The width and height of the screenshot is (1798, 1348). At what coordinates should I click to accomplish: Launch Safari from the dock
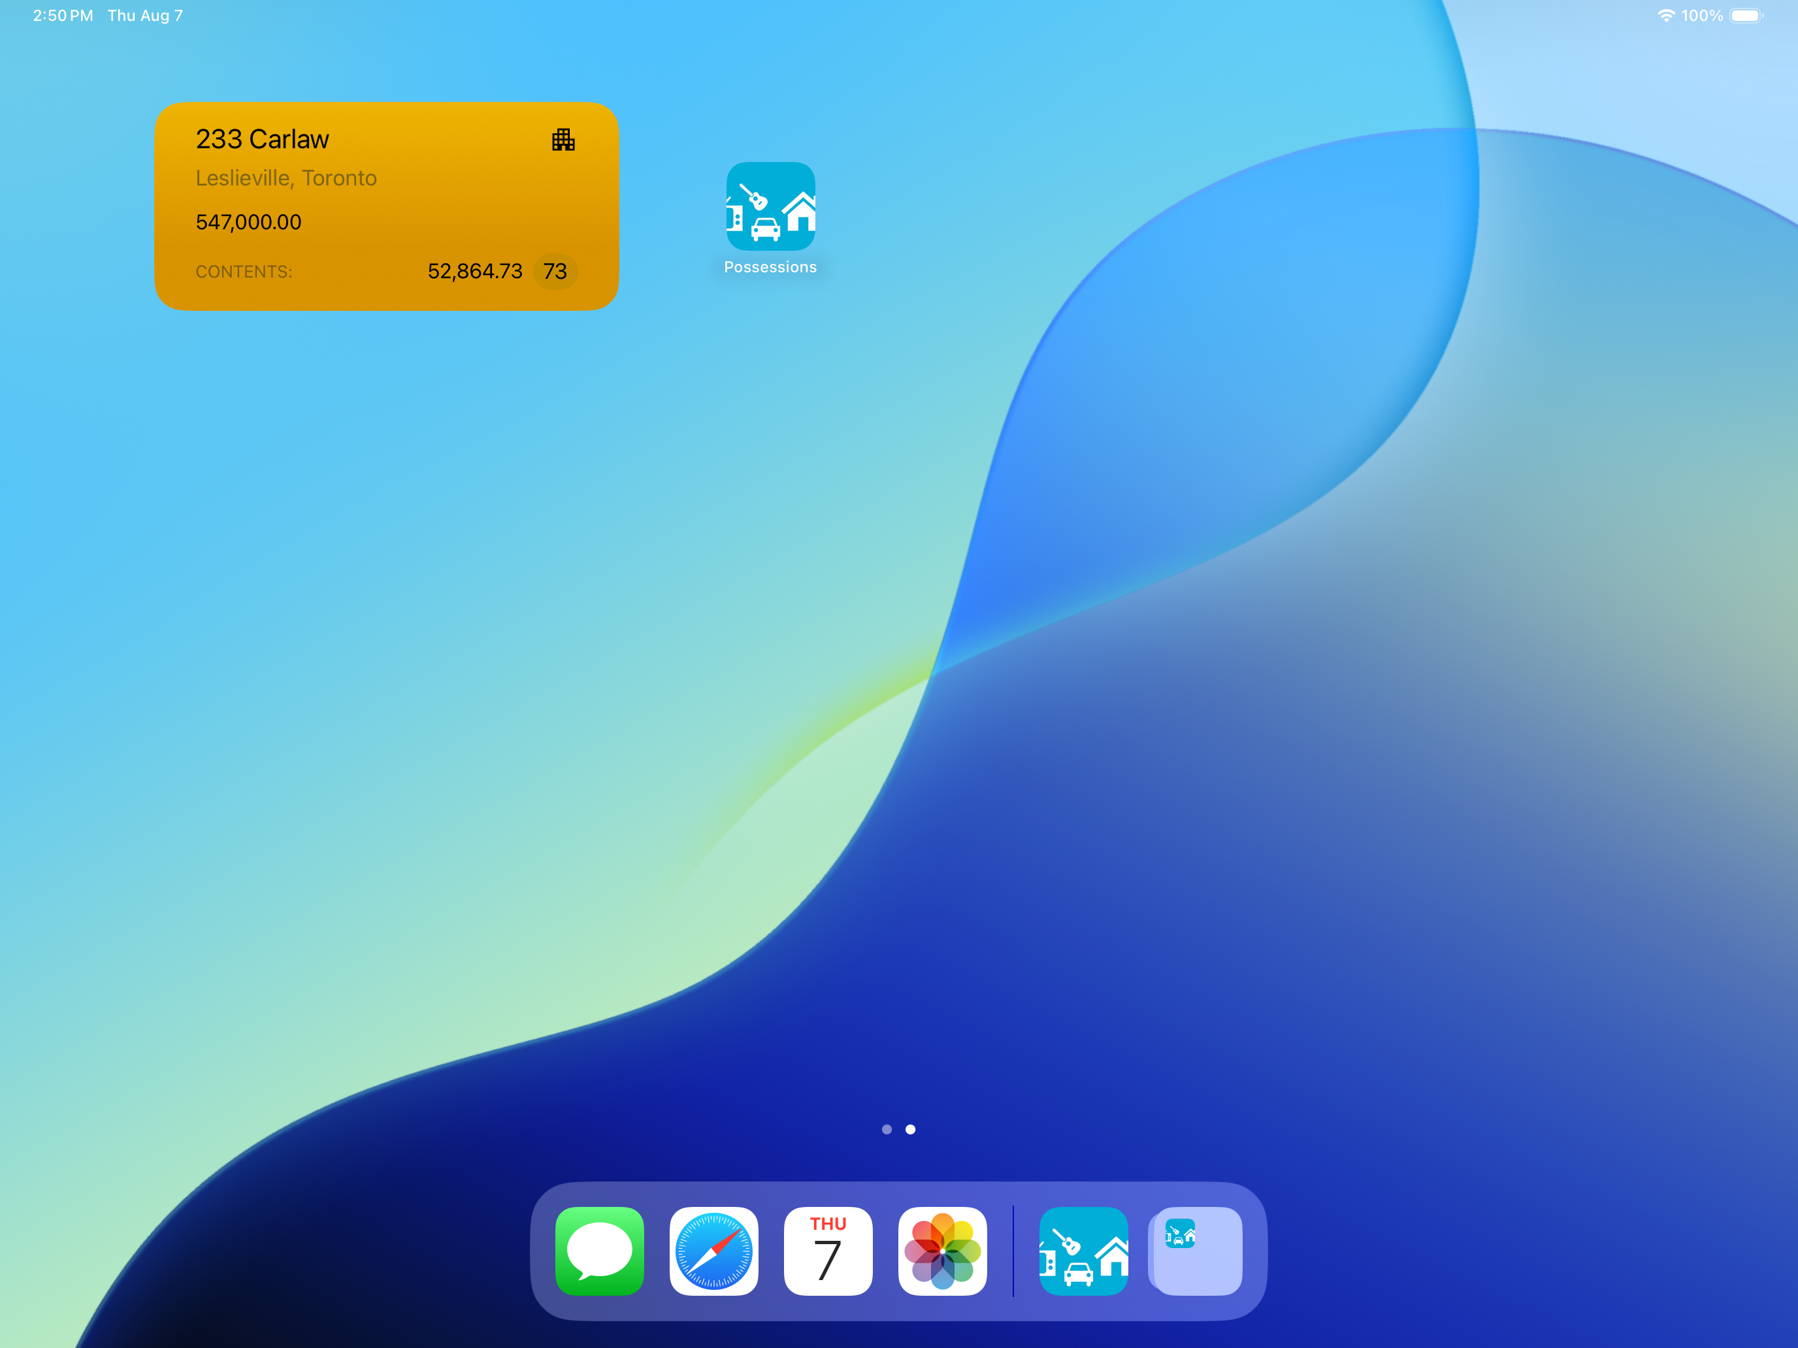(713, 1251)
